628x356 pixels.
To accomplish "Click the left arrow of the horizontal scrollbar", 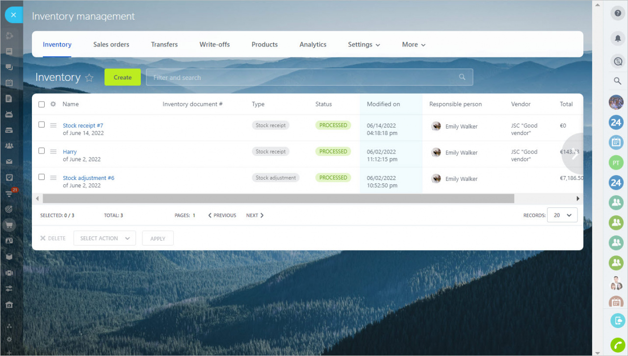I will pos(37,199).
